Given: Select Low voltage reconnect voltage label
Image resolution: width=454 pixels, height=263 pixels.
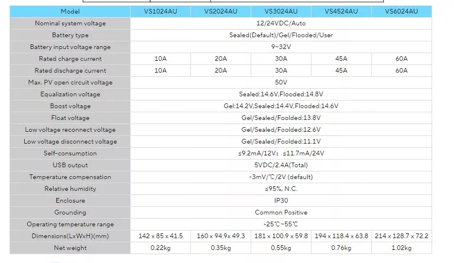Looking at the screenshot, I should coord(70,130).
